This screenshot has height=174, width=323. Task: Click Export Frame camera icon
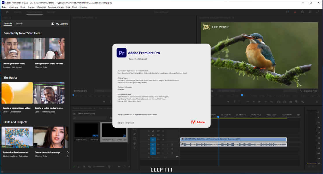coord(291,102)
